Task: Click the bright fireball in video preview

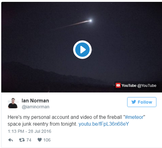Action: [90, 21]
